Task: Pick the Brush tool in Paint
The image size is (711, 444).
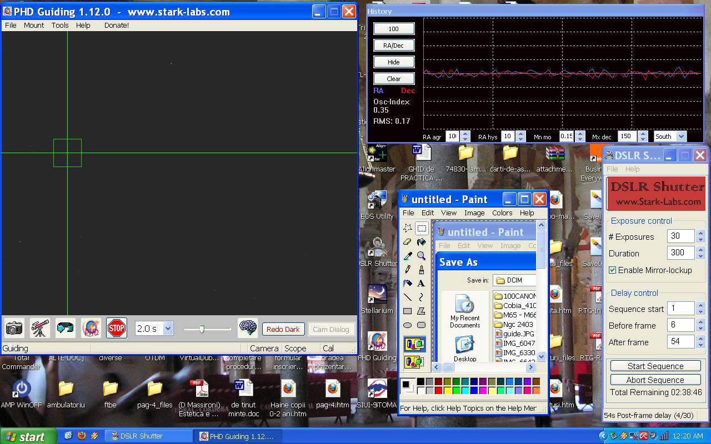Action: [422, 269]
